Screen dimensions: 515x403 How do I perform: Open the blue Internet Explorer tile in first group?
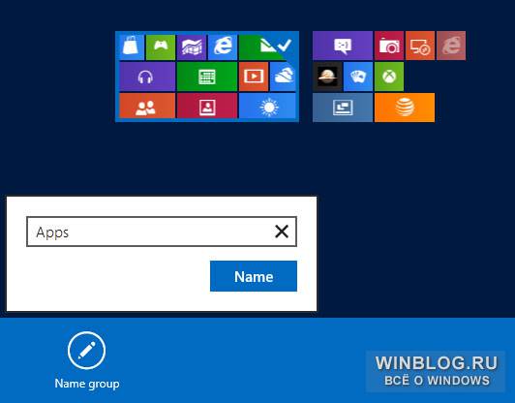[x=223, y=47]
